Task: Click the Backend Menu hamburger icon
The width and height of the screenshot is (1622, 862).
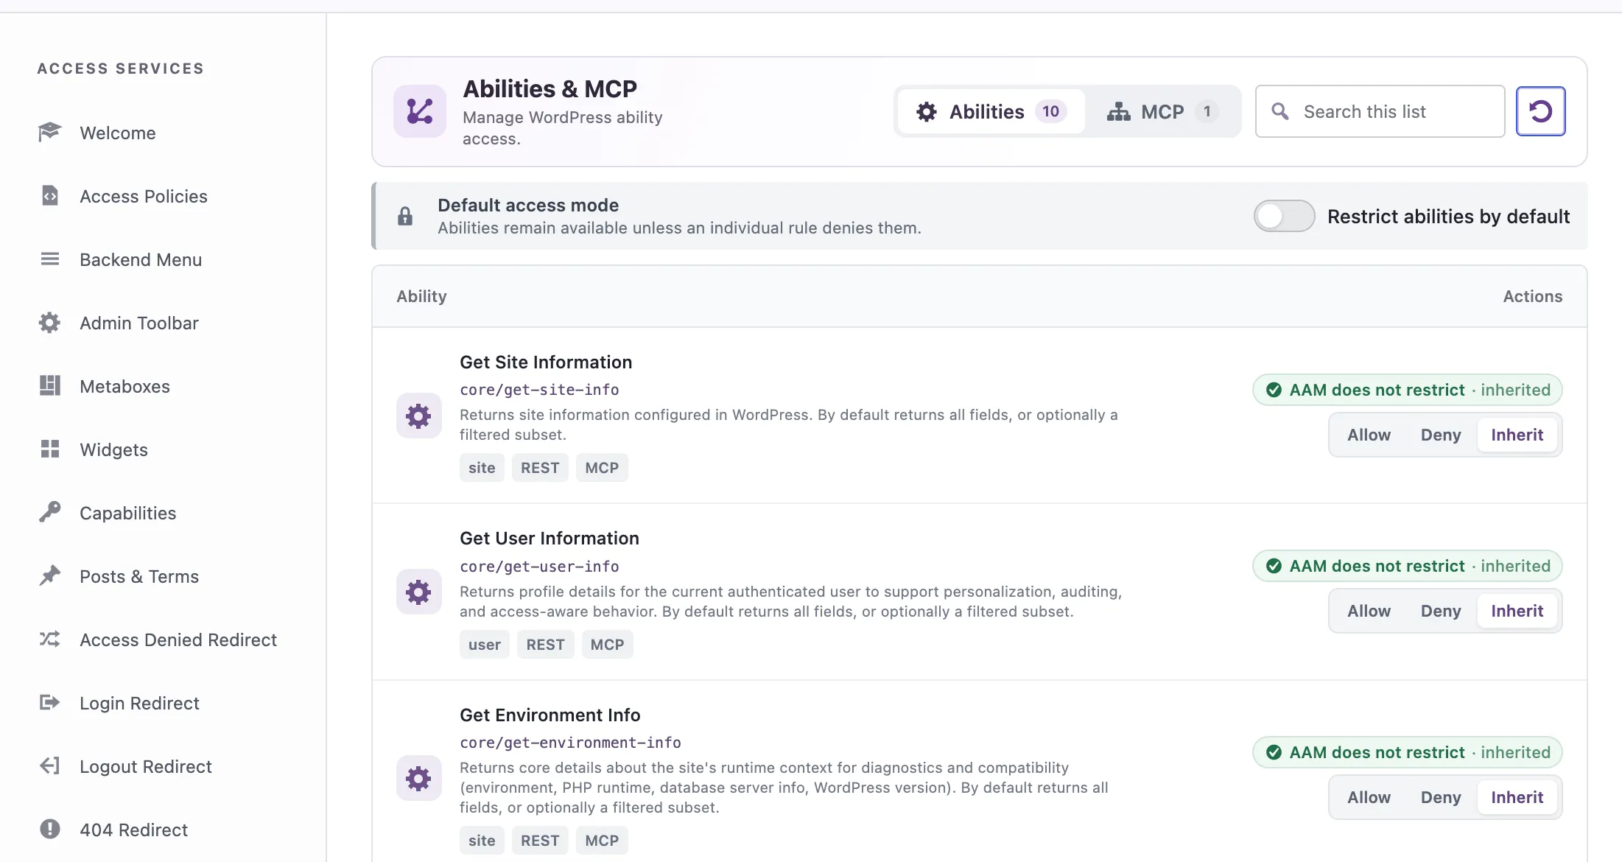Action: click(49, 259)
